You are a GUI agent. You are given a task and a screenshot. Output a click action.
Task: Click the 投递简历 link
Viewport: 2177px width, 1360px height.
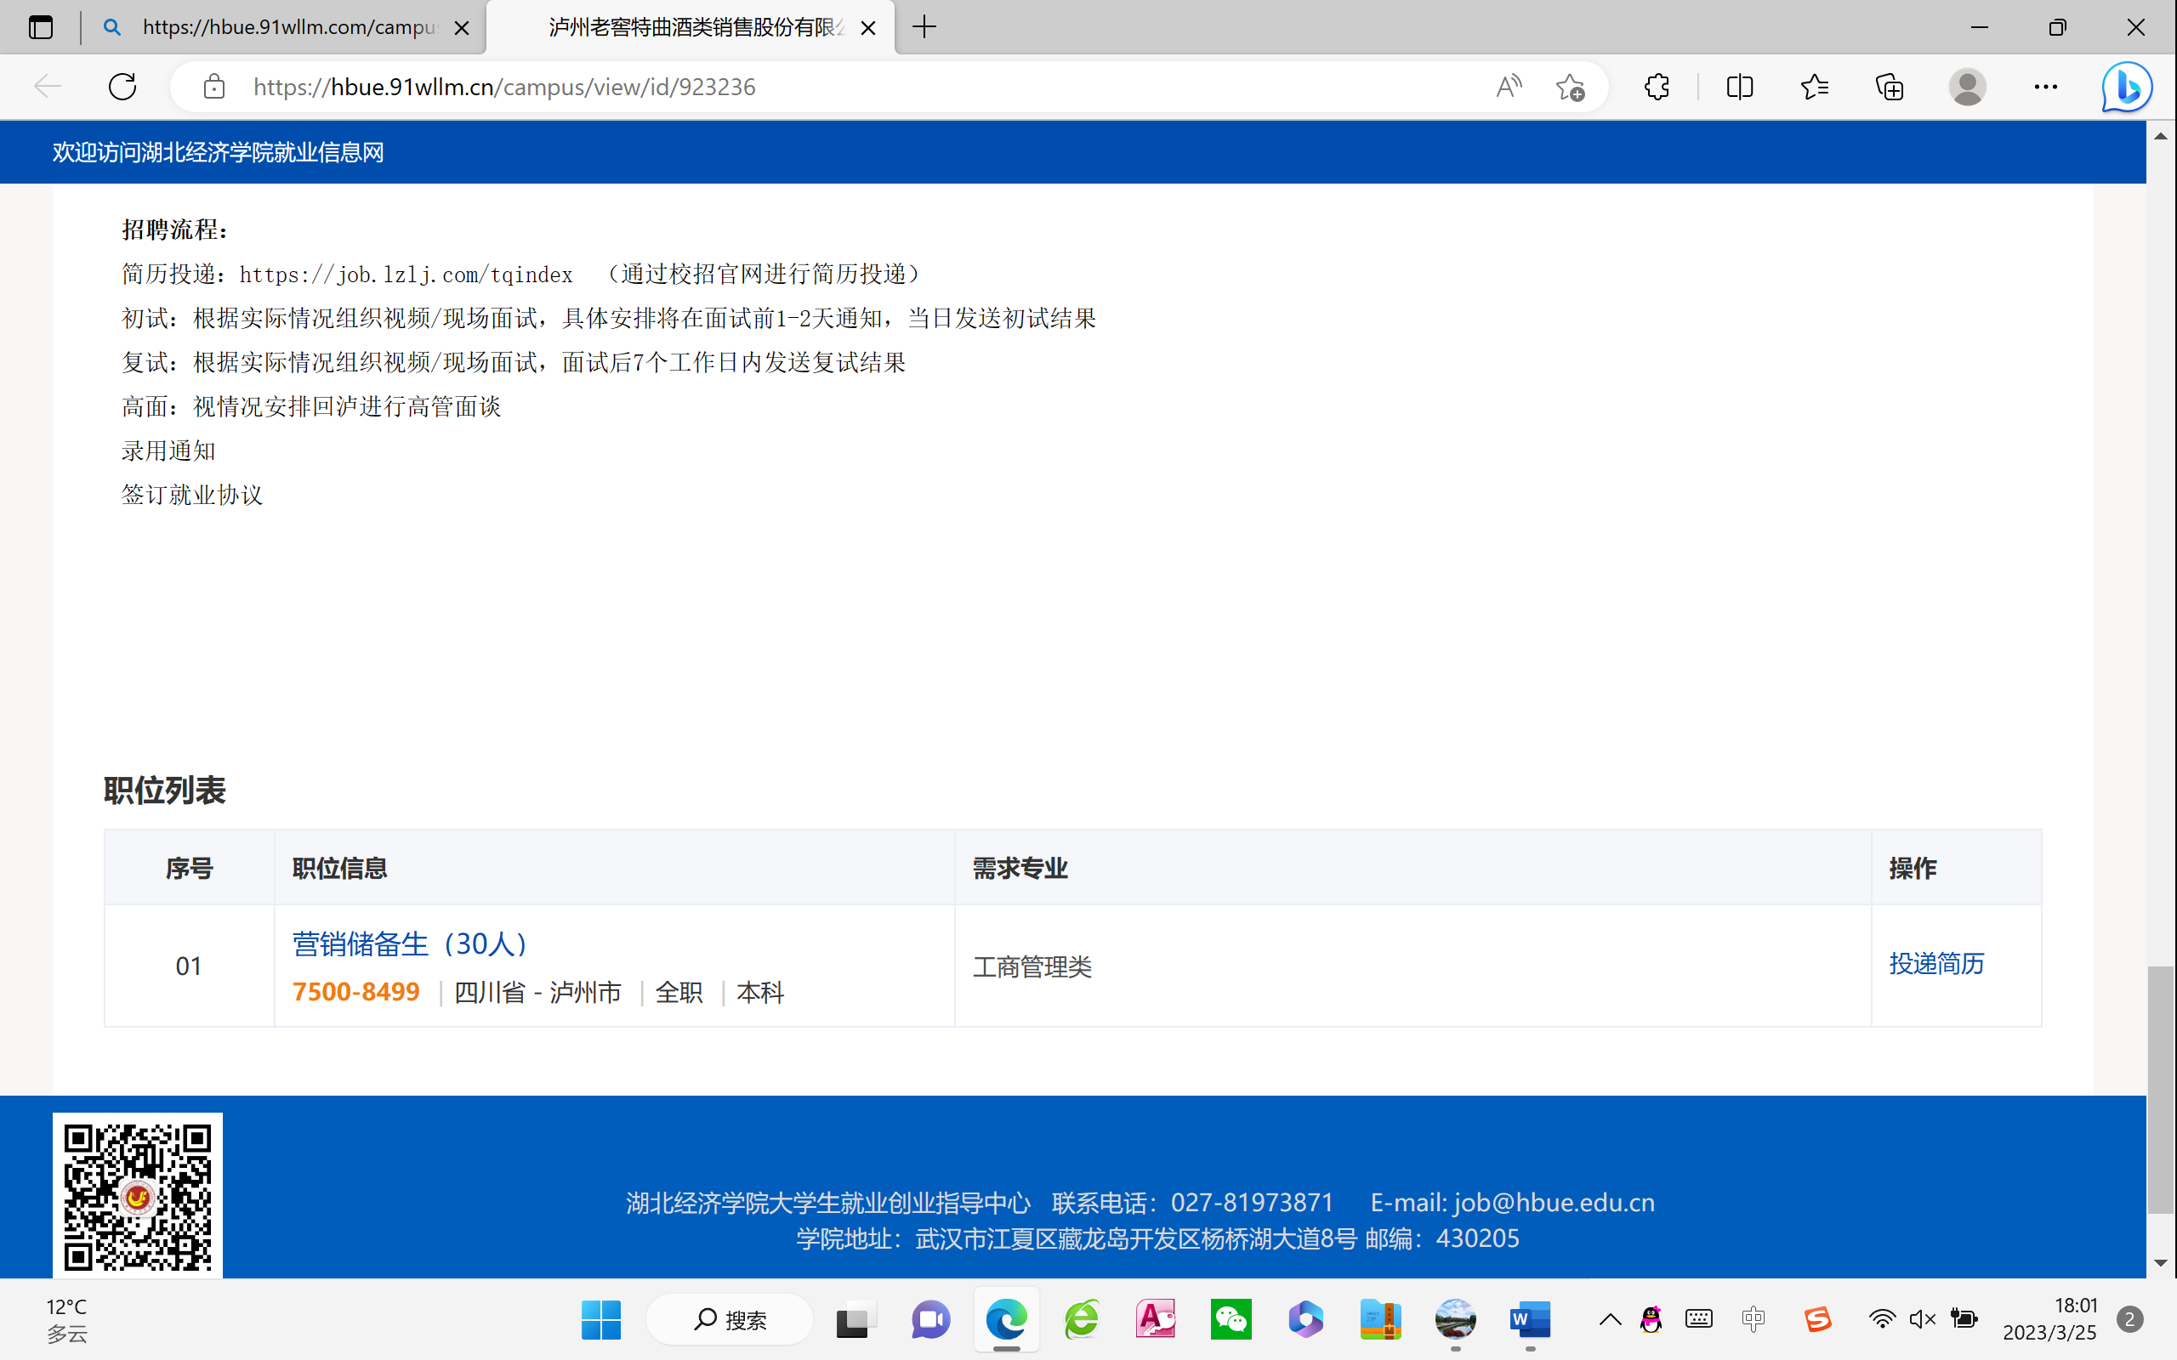[1935, 963]
